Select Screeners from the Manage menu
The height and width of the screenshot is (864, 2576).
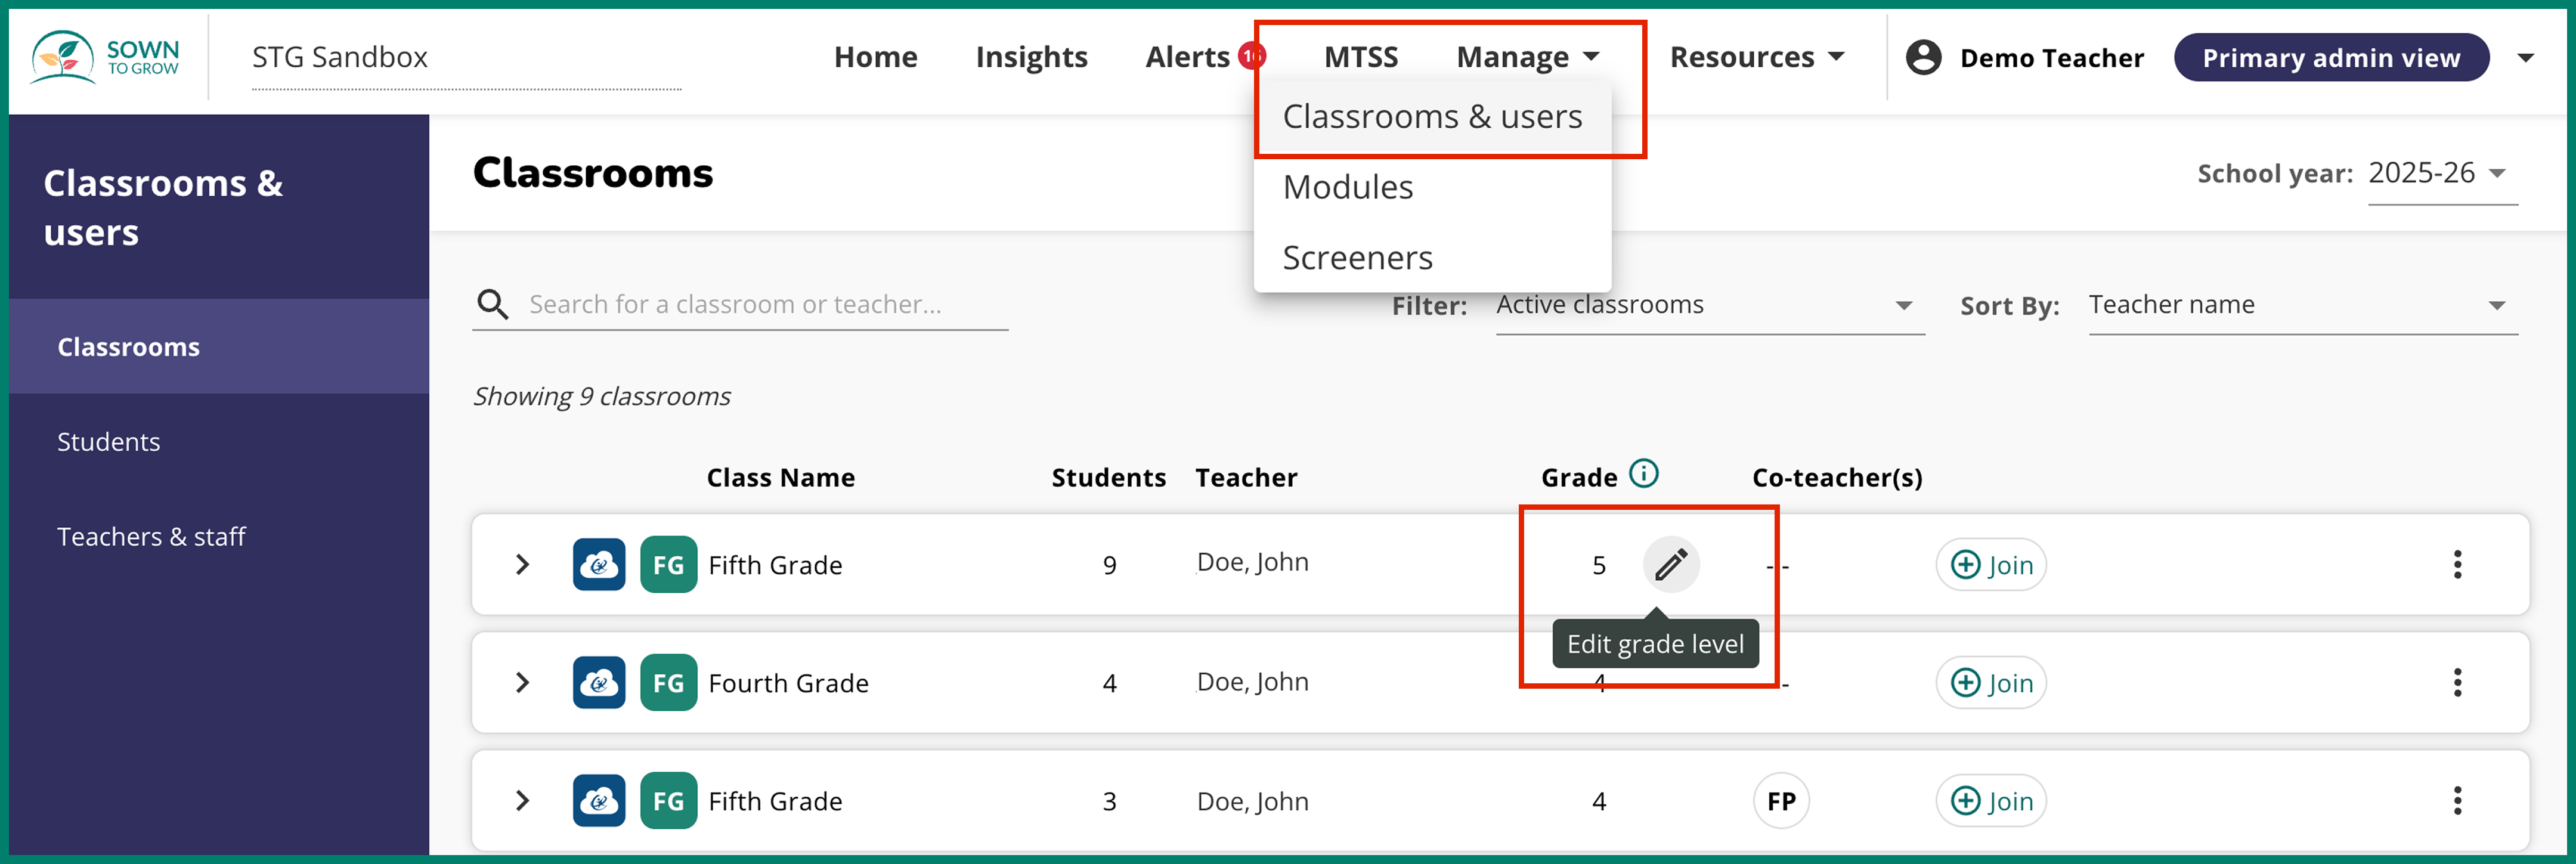pyautogui.click(x=1357, y=258)
